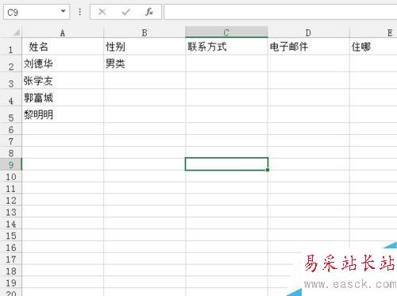Screen dimensions: 397x296
Task: Click the Insert Function fx icon
Action: (149, 12)
